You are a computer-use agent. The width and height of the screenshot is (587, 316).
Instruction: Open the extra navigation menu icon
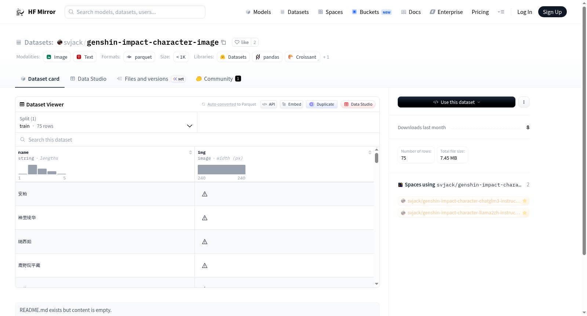click(x=501, y=12)
